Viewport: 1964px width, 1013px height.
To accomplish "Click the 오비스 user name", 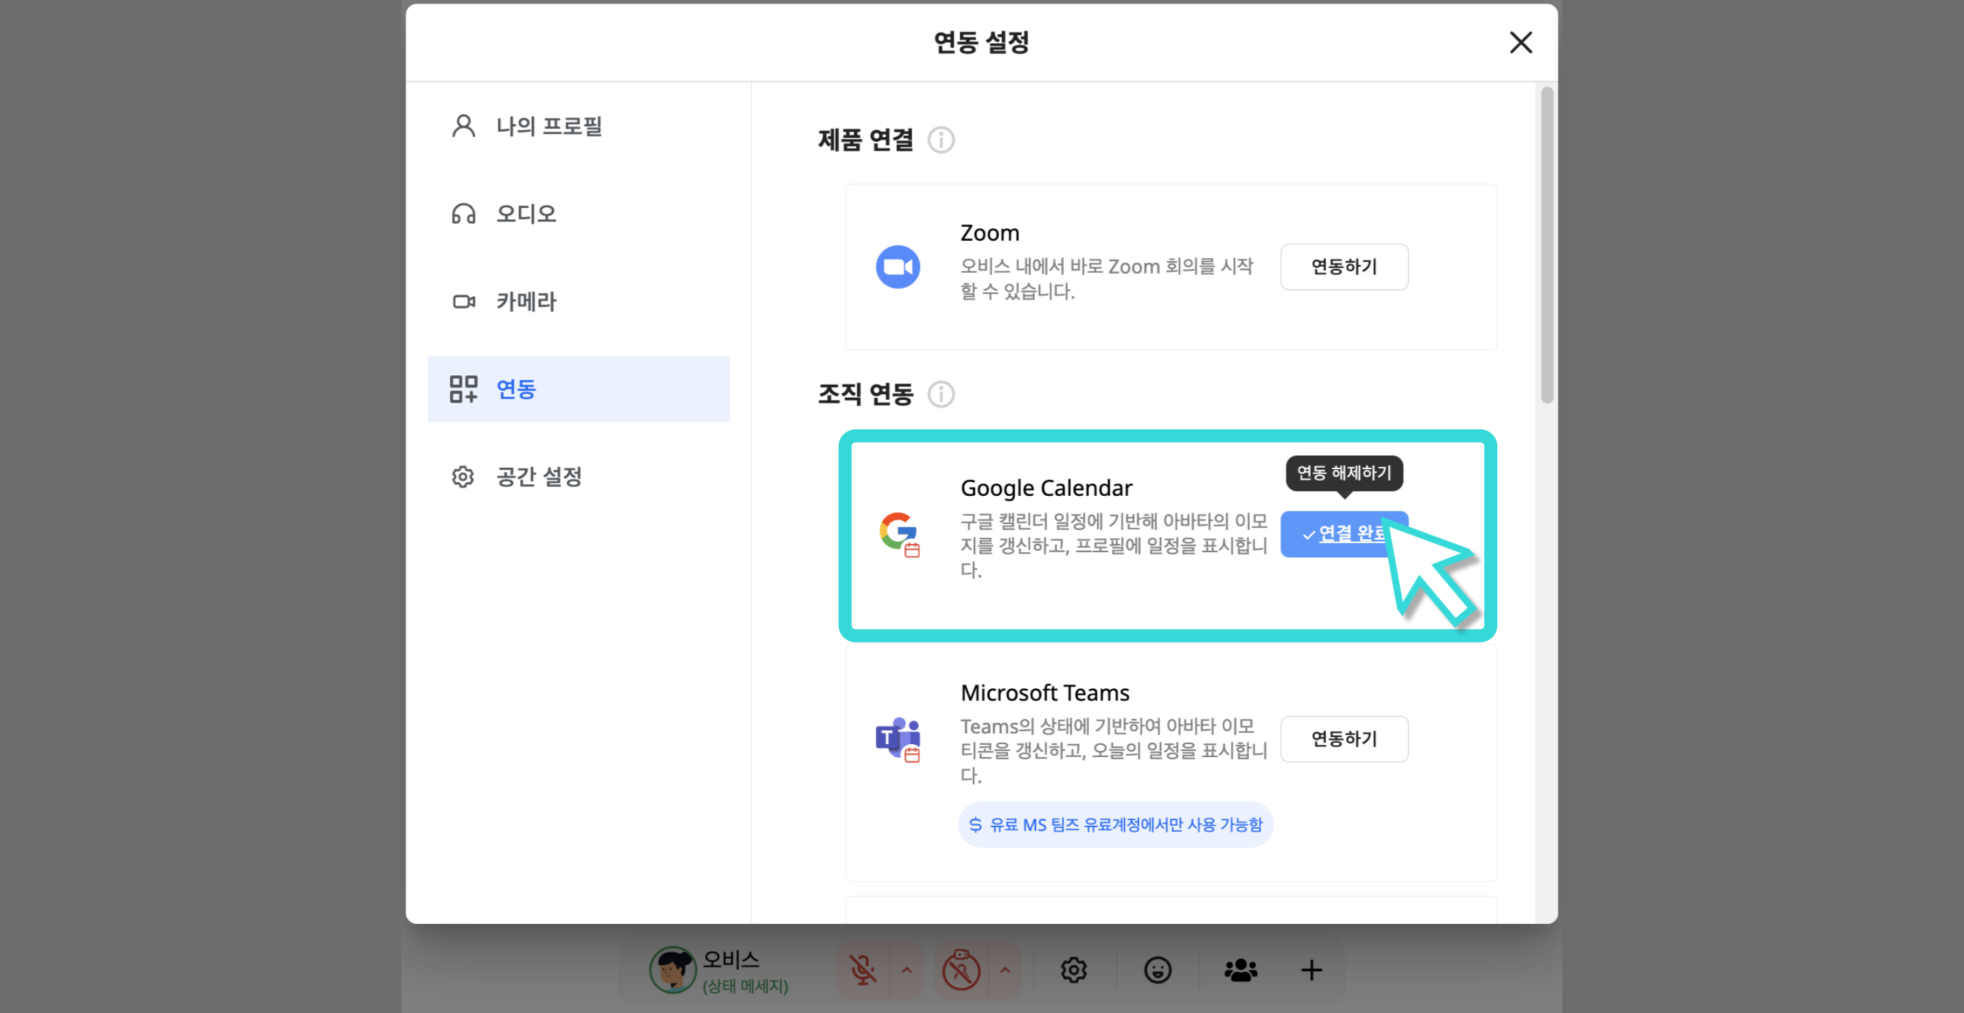I will (x=730, y=959).
